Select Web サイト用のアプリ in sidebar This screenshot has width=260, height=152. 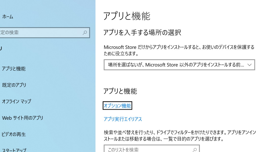coord(22,118)
